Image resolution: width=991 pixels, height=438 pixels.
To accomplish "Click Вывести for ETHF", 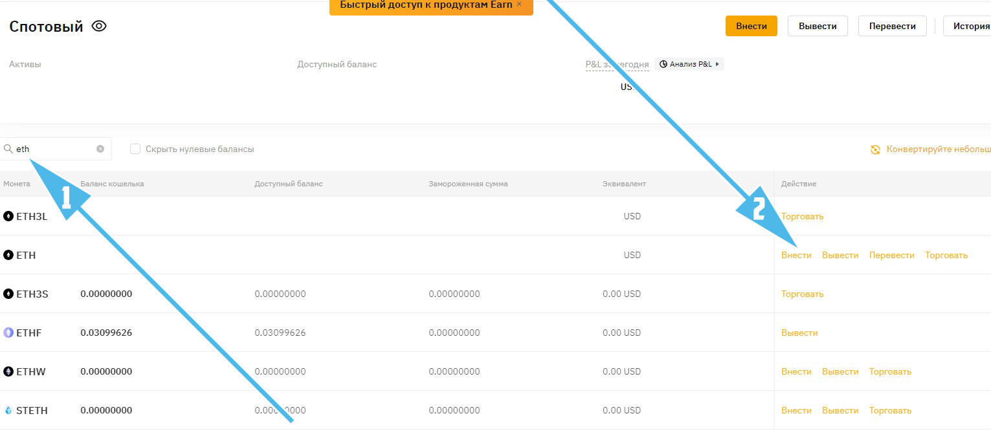I will [799, 333].
